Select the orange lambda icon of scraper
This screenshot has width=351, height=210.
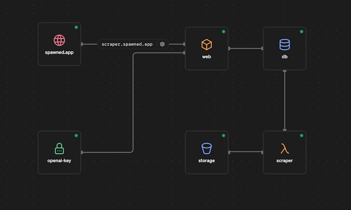[285, 149]
